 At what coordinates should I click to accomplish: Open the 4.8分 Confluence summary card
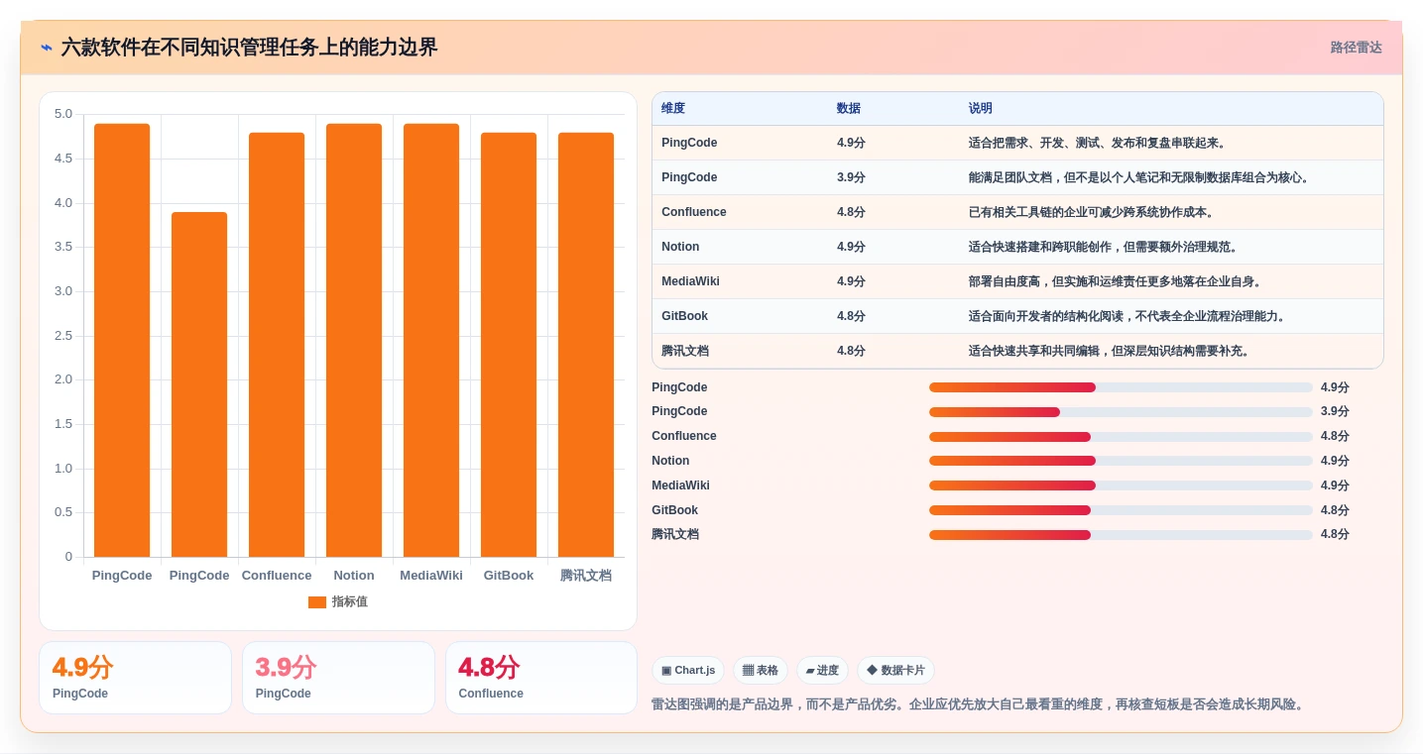click(x=541, y=678)
